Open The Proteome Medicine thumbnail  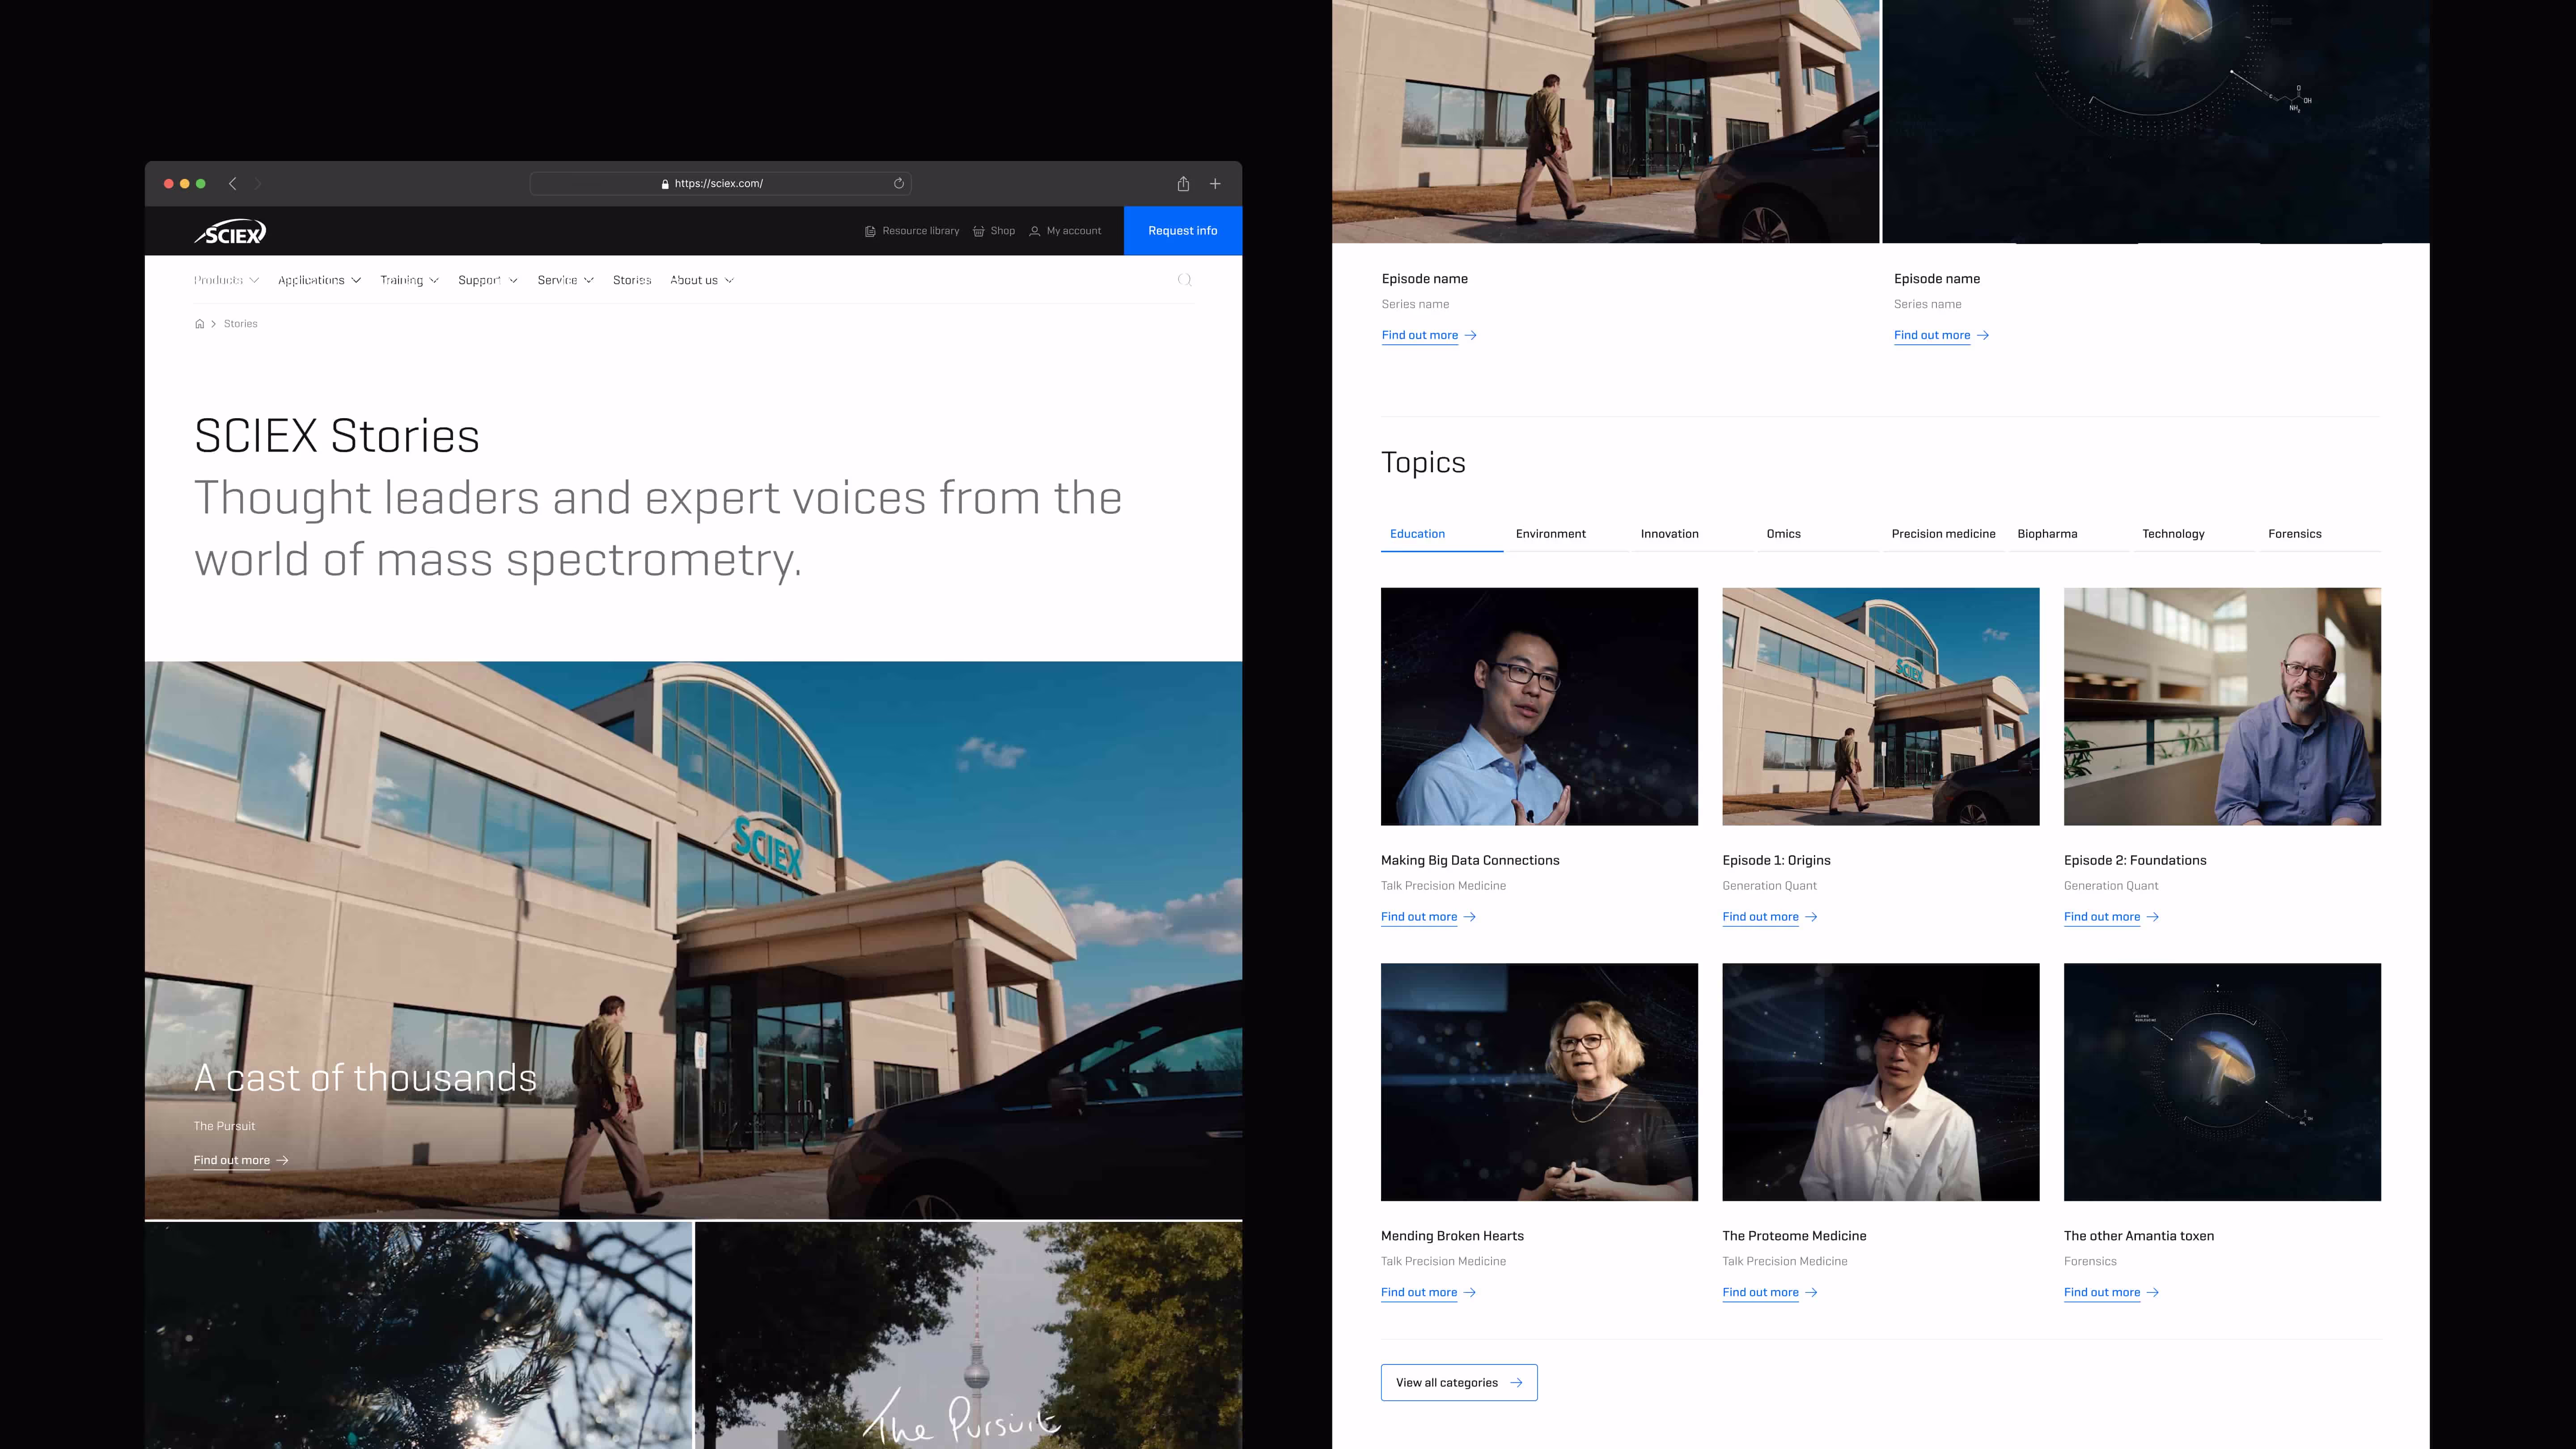(1880, 1082)
